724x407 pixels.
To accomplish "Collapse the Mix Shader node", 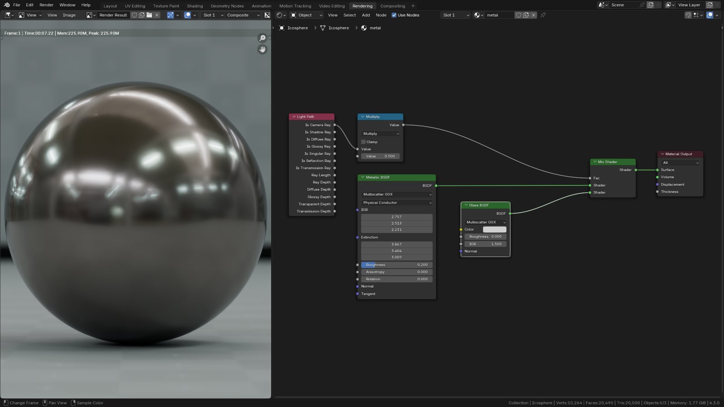I will (595, 161).
